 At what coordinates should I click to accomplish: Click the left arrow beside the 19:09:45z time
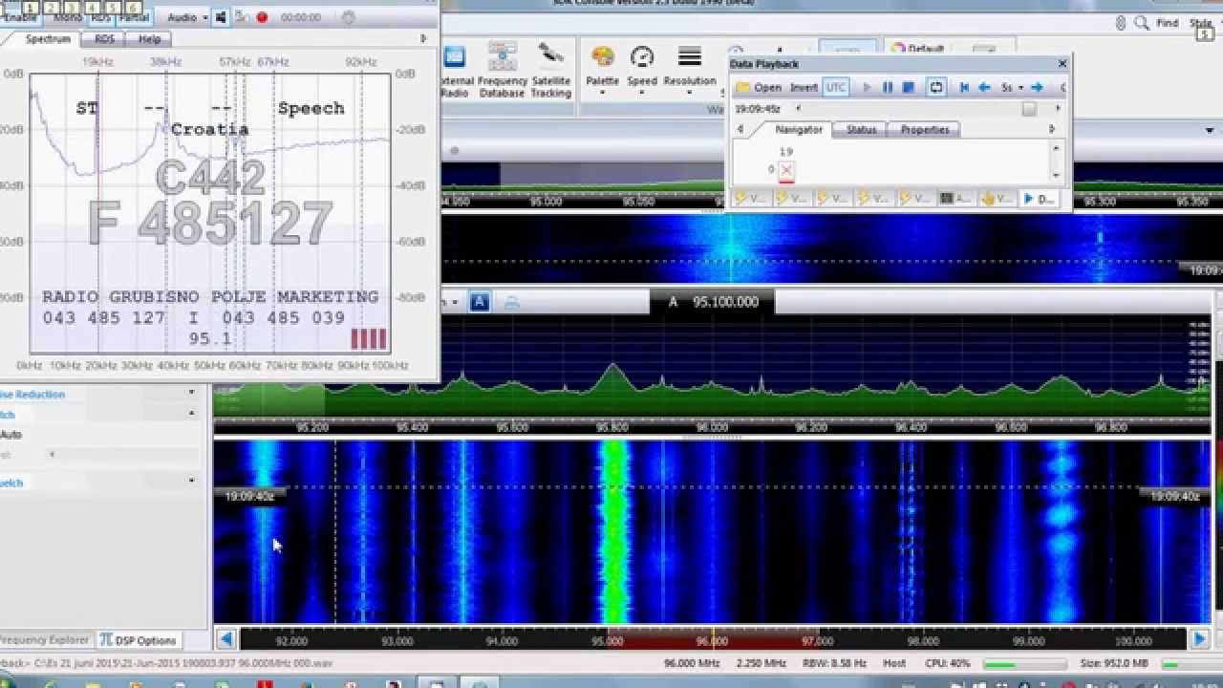(798, 109)
